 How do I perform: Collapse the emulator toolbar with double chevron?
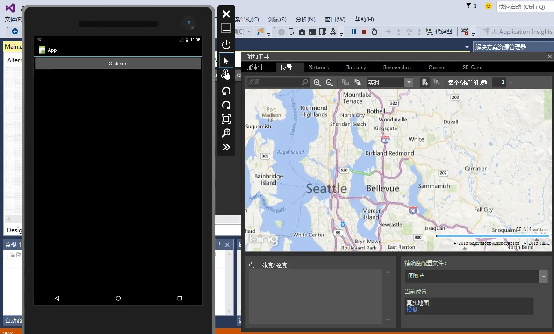click(x=226, y=148)
